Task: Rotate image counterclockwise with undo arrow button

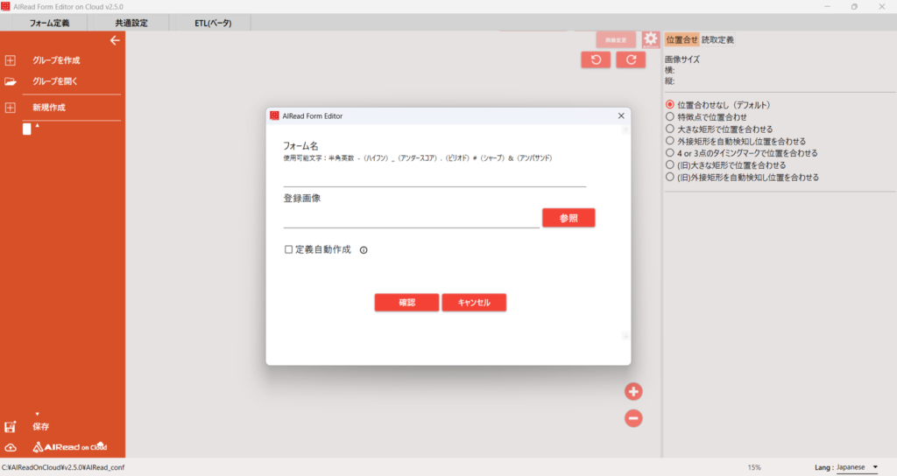Action: point(596,59)
